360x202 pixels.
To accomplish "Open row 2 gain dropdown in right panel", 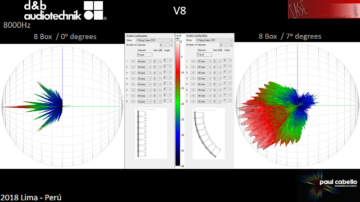I will [x=218, y=67].
